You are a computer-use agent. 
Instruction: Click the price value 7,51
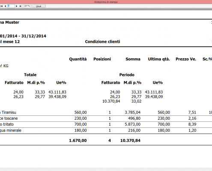click(192, 112)
